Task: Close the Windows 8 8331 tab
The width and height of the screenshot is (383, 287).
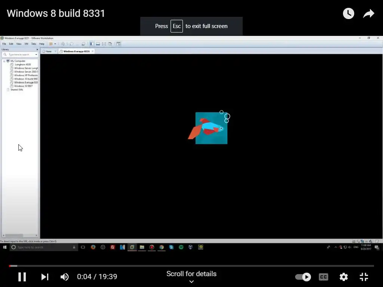Action: (x=93, y=51)
